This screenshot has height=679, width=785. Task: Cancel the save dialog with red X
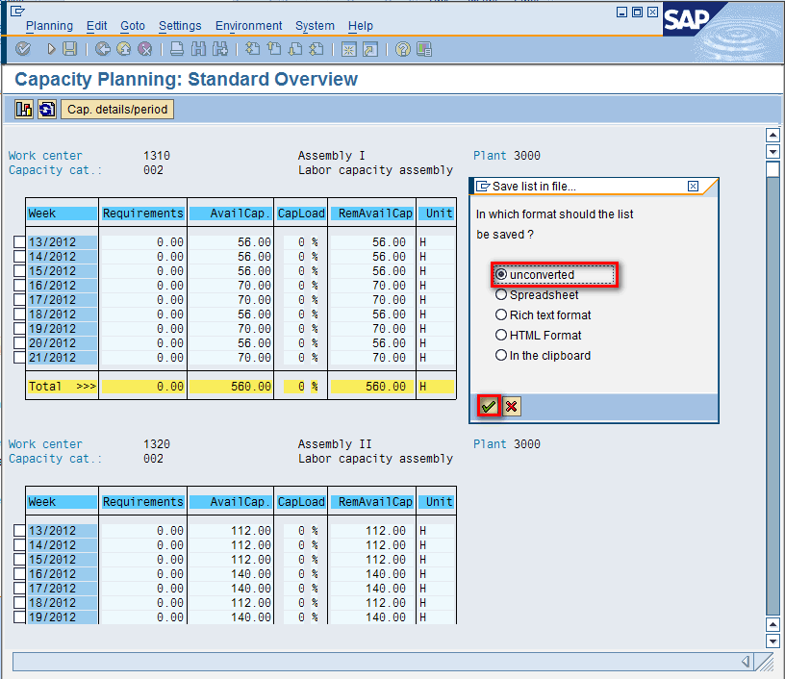pos(512,407)
